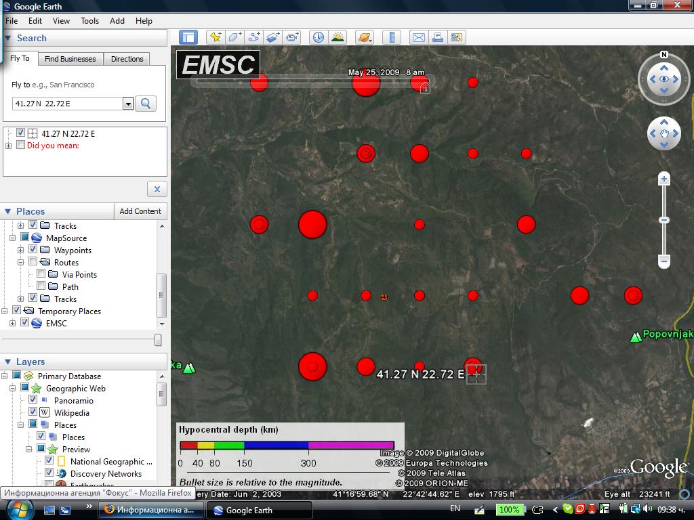The image size is (694, 520).
Task: Toggle the Waypoints folder checkbox
Action: (33, 249)
